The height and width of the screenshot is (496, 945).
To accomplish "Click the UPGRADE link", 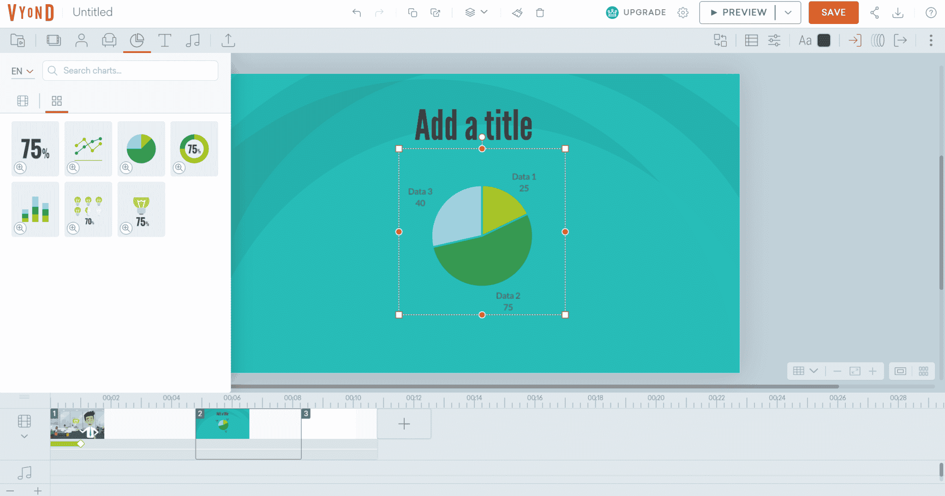I will pos(644,12).
